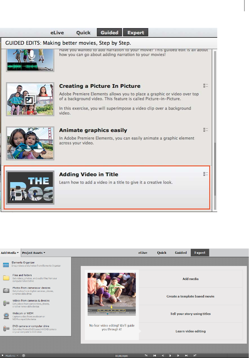
Task: Click Create a template based movie
Action: pyautogui.click(x=190, y=296)
